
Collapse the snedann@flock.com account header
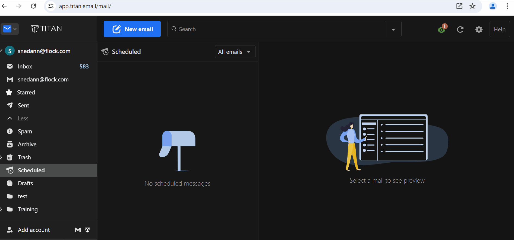[1, 51]
